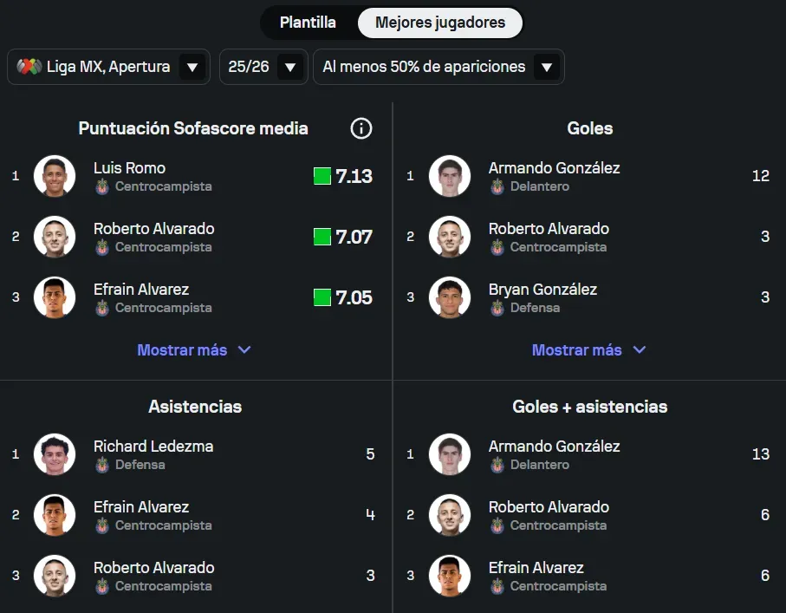Open Armando González in Goles + asistencias
786x613 pixels.
click(x=554, y=447)
